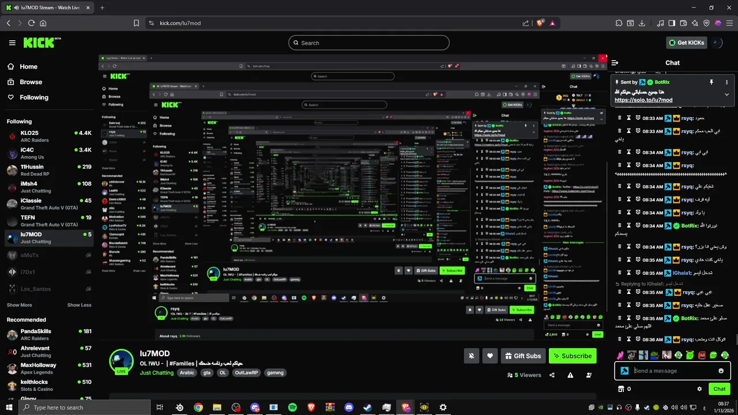Delete the 08:33 AM message reading حمود
Image resolution: width=738 pixels, height=415 pixels.
pyautogui.click(x=620, y=118)
